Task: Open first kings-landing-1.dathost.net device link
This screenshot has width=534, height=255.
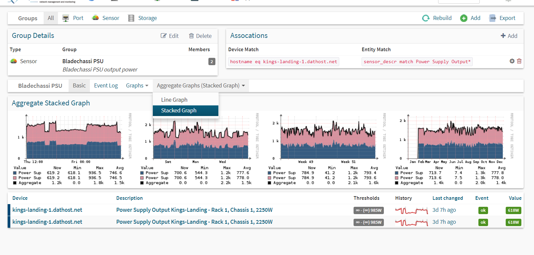Action: pyautogui.click(x=47, y=210)
